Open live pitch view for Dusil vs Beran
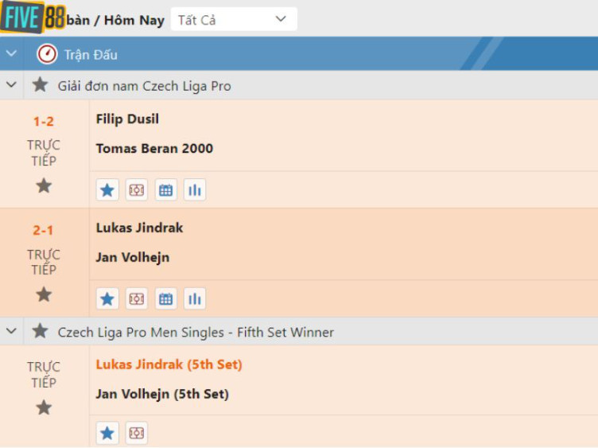The height and width of the screenshot is (448, 598). click(137, 190)
